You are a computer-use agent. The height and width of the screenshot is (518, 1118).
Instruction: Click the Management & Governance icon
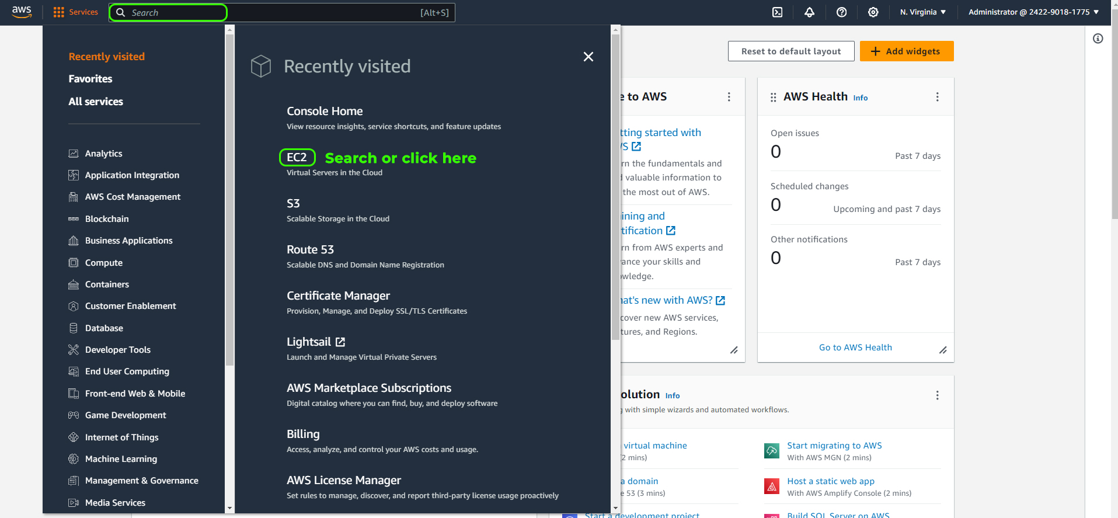(x=74, y=481)
